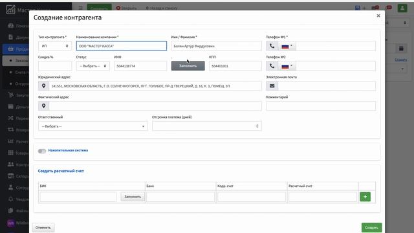Viewport: 414px width, 233px height.
Task: Click the КПП input field
Action: tap(235, 66)
